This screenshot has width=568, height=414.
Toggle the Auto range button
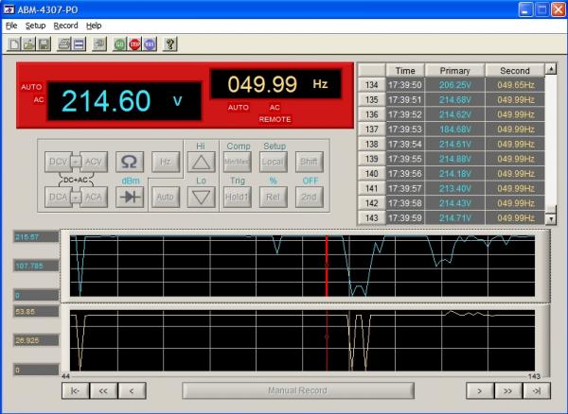pyautogui.click(x=165, y=197)
